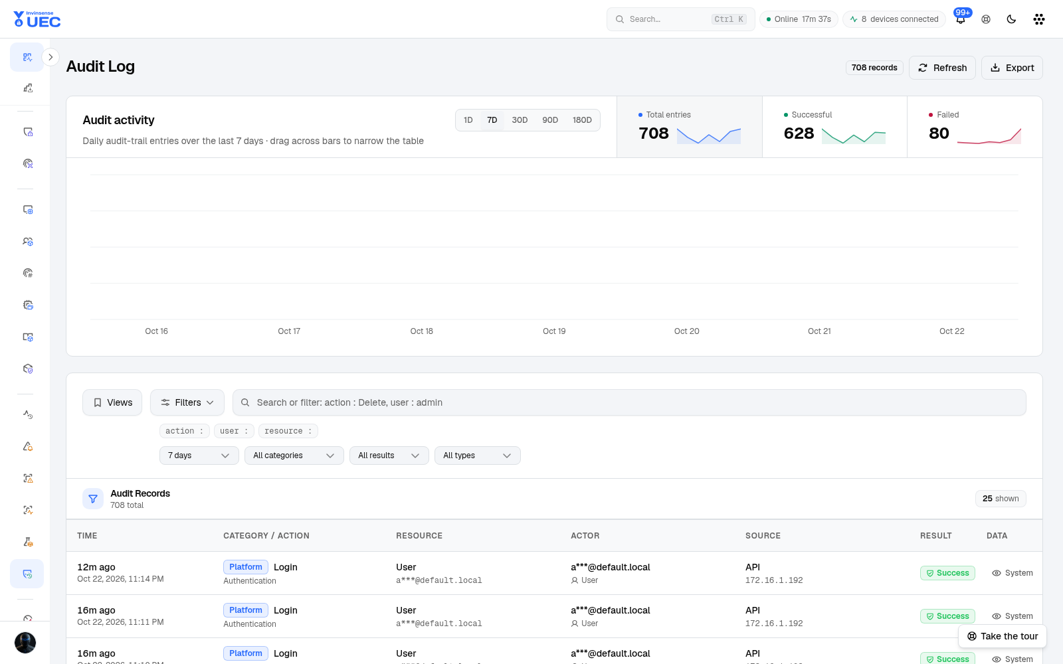Open the All results dropdown
The width and height of the screenshot is (1063, 664).
click(389, 456)
